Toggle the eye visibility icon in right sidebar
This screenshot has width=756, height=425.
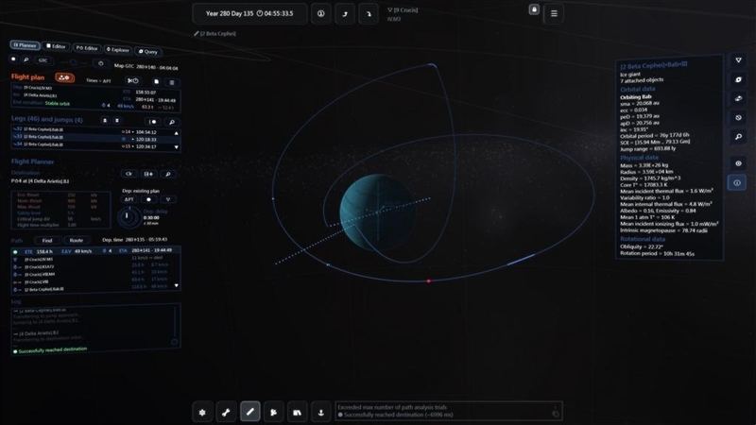click(x=738, y=163)
